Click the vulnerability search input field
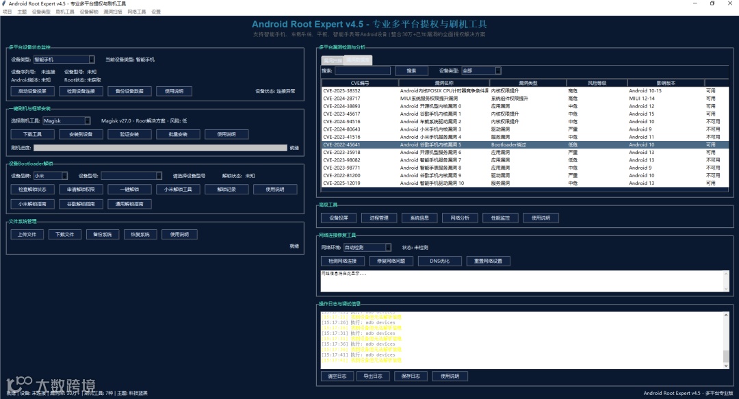Image resolution: width=739 pixels, height=399 pixels. tap(363, 70)
